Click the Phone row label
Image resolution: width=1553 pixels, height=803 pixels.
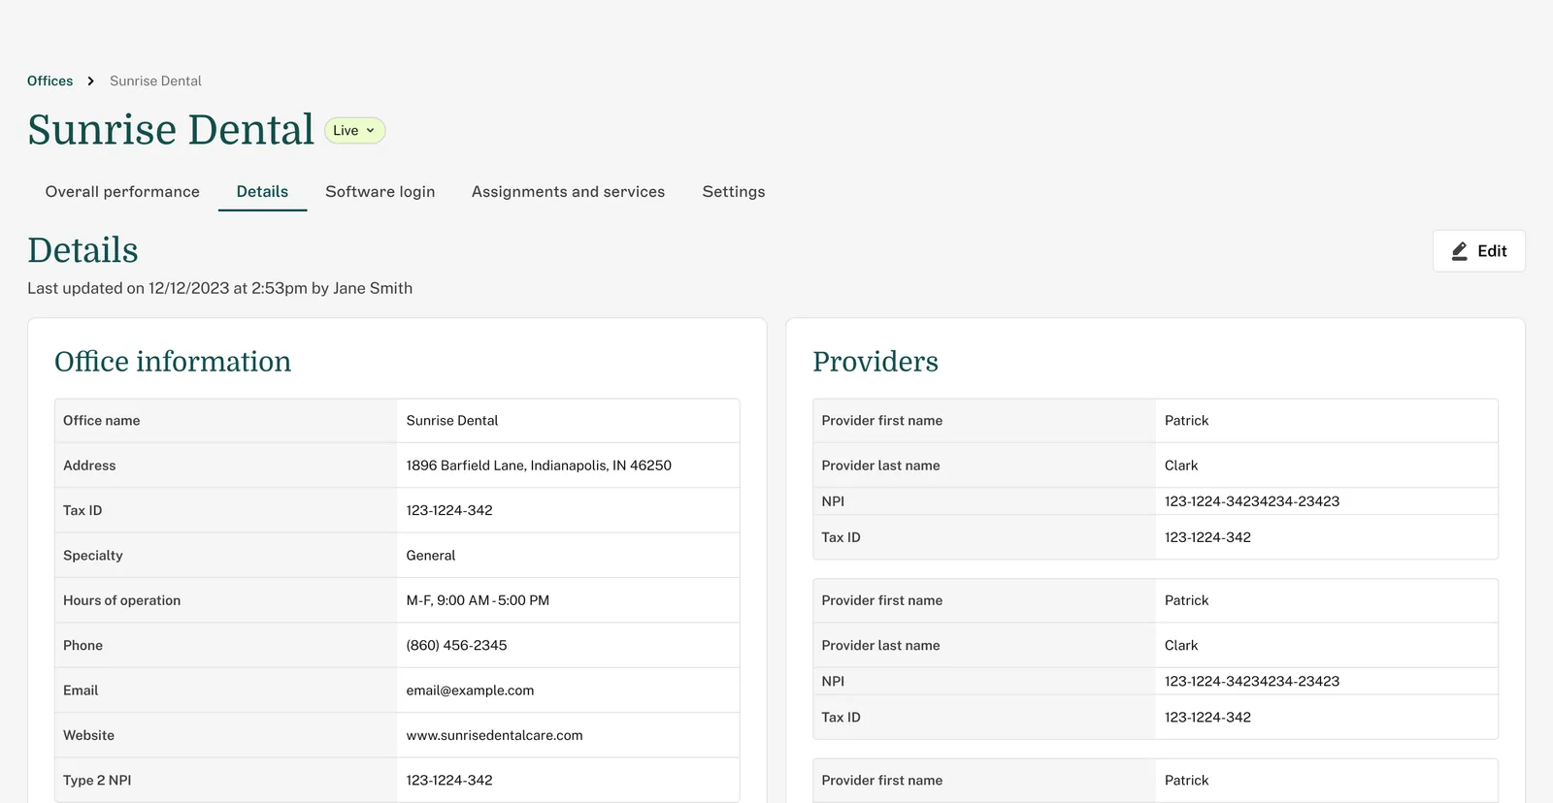point(83,646)
